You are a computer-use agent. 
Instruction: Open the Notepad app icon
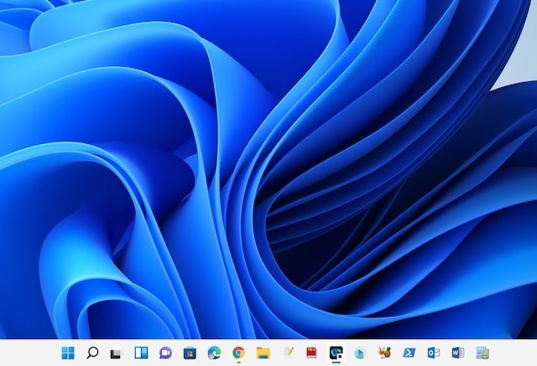[x=288, y=352]
